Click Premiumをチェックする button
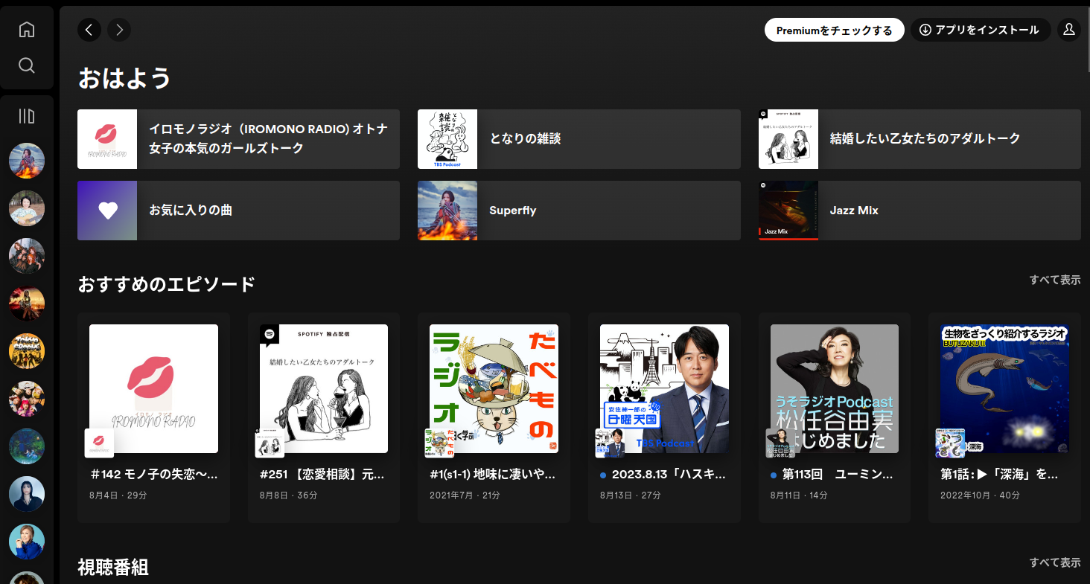1090x584 pixels. pyautogui.click(x=834, y=30)
